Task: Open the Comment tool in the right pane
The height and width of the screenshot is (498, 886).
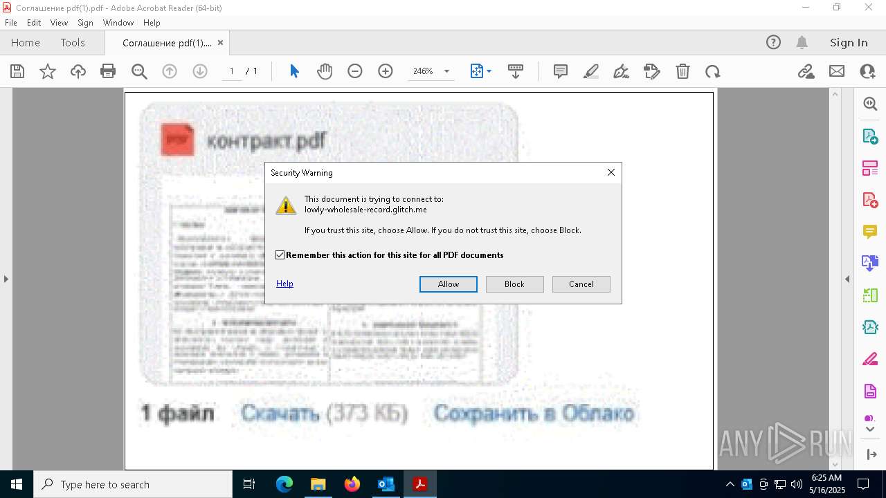Action: tap(870, 232)
